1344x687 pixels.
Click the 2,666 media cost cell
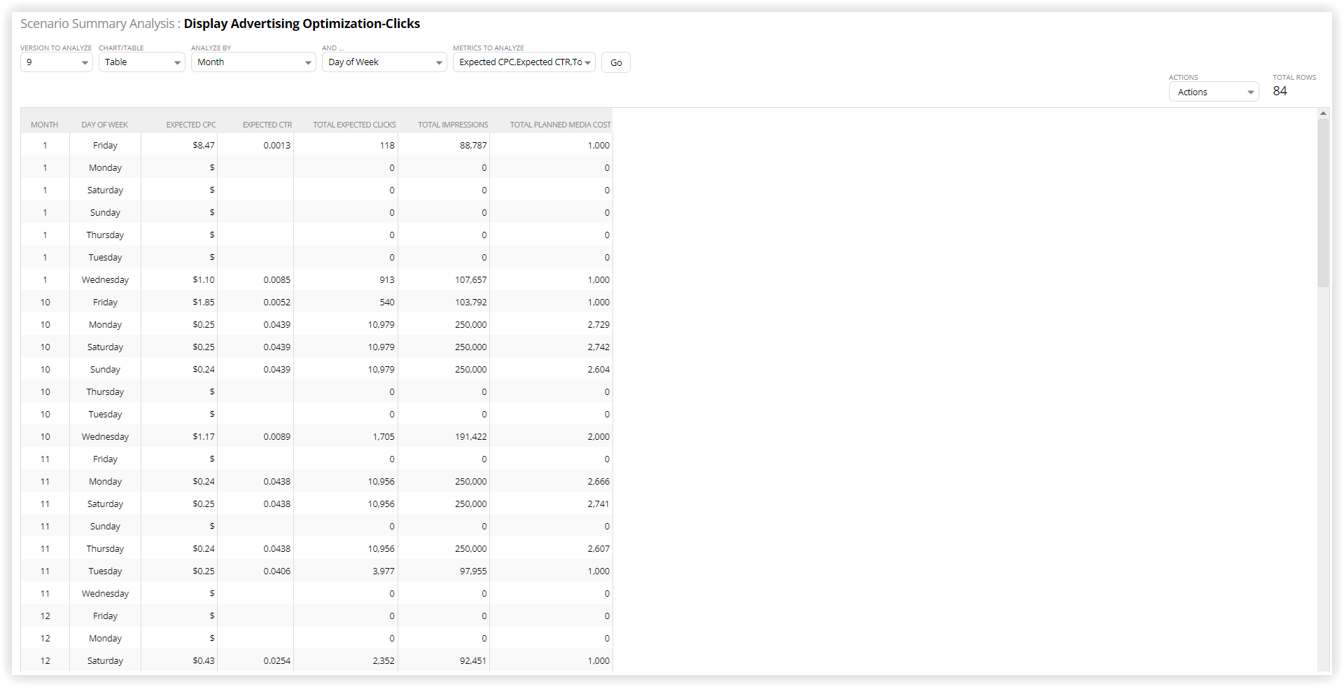(x=552, y=482)
